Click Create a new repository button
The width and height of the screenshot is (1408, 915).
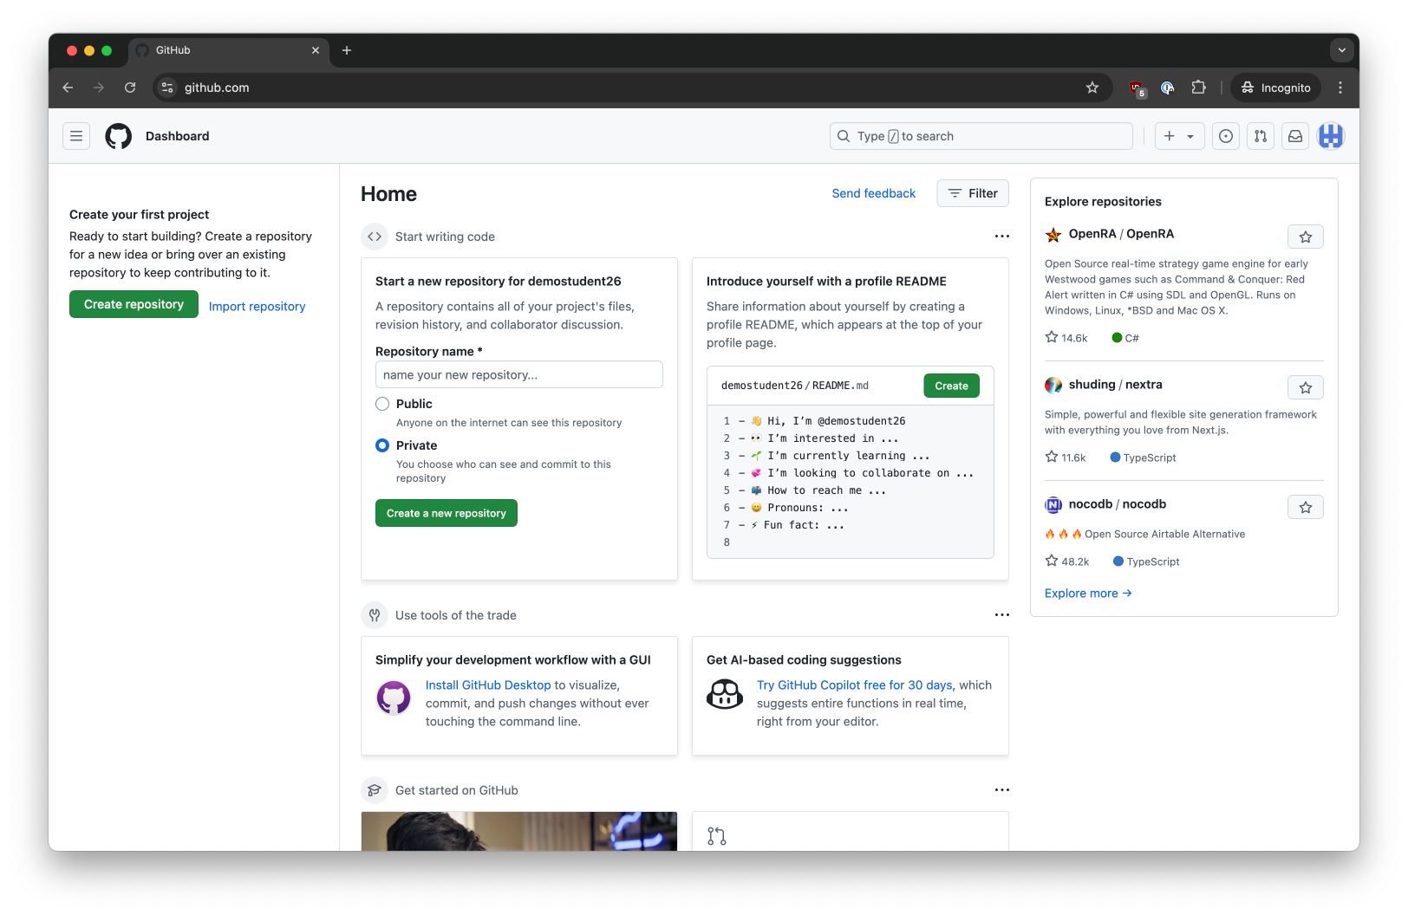(447, 513)
